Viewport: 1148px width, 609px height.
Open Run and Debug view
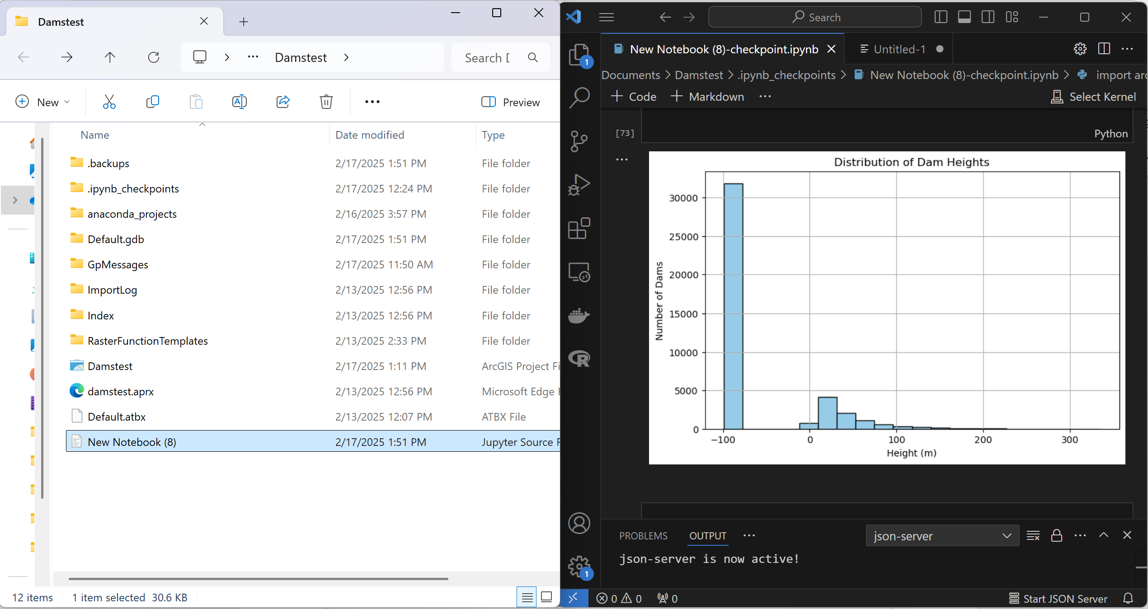point(579,184)
